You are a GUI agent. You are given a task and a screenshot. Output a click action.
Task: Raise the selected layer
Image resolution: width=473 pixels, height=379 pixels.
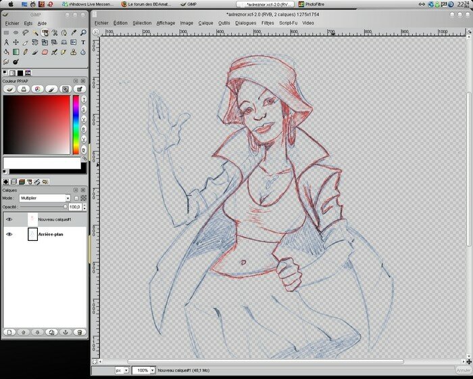click(24, 332)
